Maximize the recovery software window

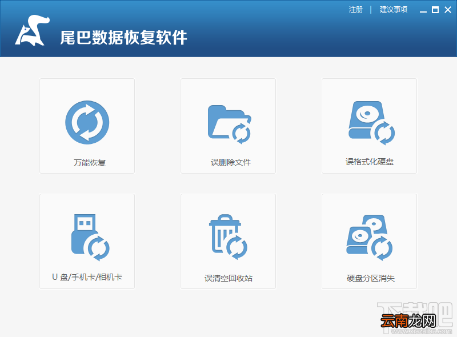tap(435, 10)
